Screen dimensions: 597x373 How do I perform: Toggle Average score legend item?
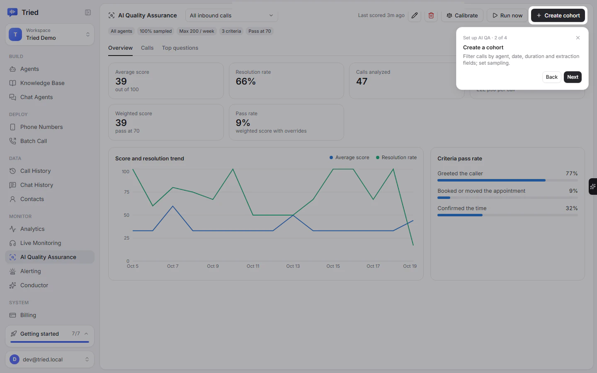pos(349,157)
